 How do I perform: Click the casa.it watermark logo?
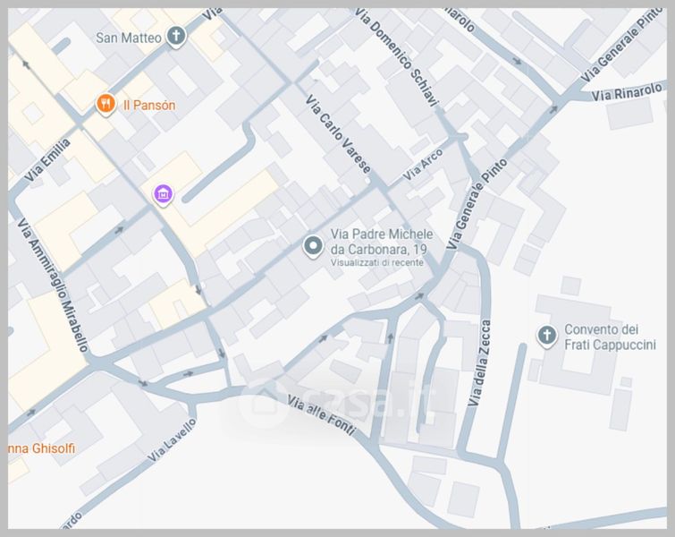coord(336,403)
